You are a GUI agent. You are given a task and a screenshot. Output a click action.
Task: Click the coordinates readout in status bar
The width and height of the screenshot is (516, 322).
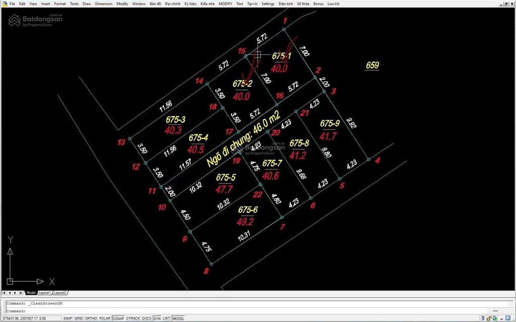click(x=25, y=318)
